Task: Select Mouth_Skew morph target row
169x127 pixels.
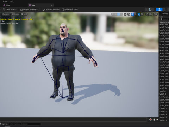Action: click(x=164, y=103)
